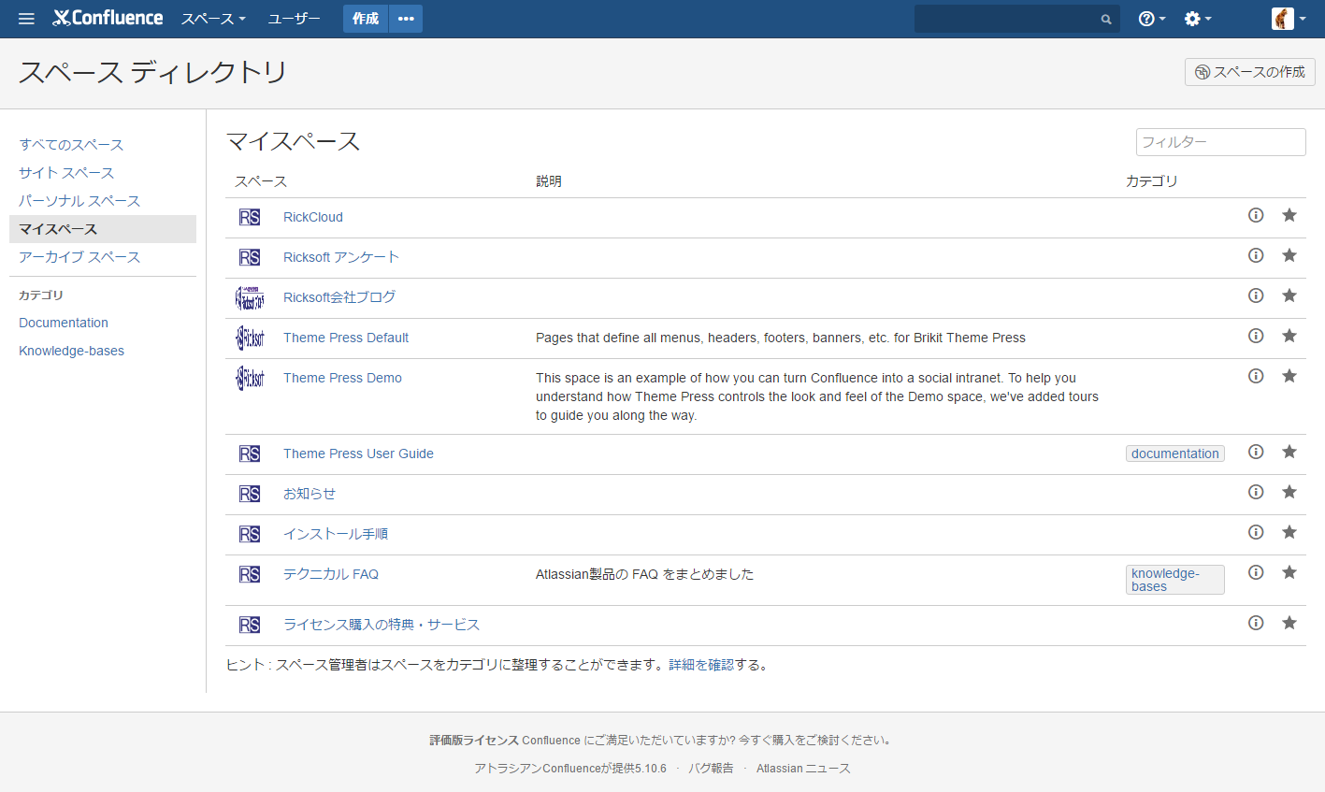Image resolution: width=1325 pixels, height=792 pixels.
Task: Show info for RickCloud space
Action: pos(1256,215)
